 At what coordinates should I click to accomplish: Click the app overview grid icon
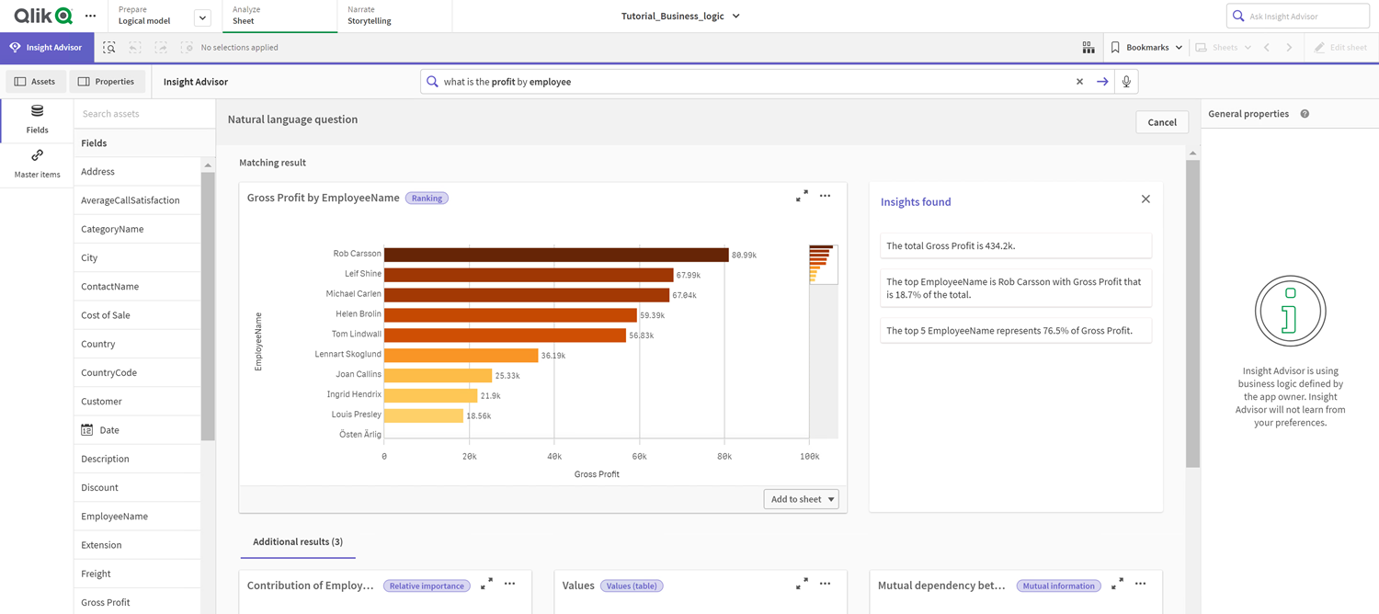click(x=1088, y=47)
